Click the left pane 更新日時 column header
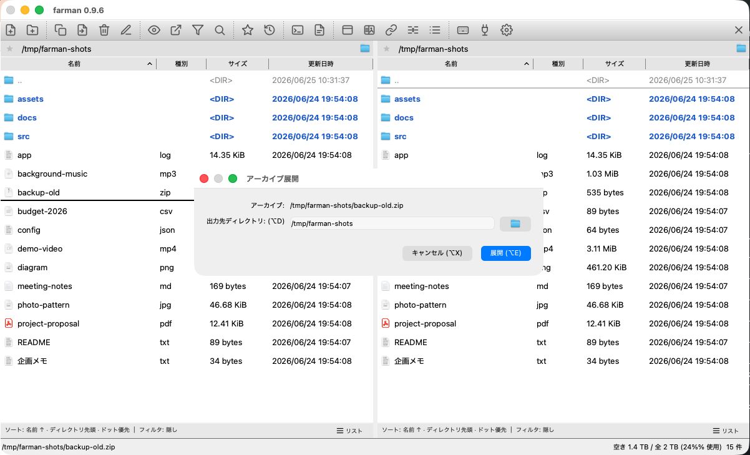Viewport: 750px width, 455px height. click(x=321, y=64)
